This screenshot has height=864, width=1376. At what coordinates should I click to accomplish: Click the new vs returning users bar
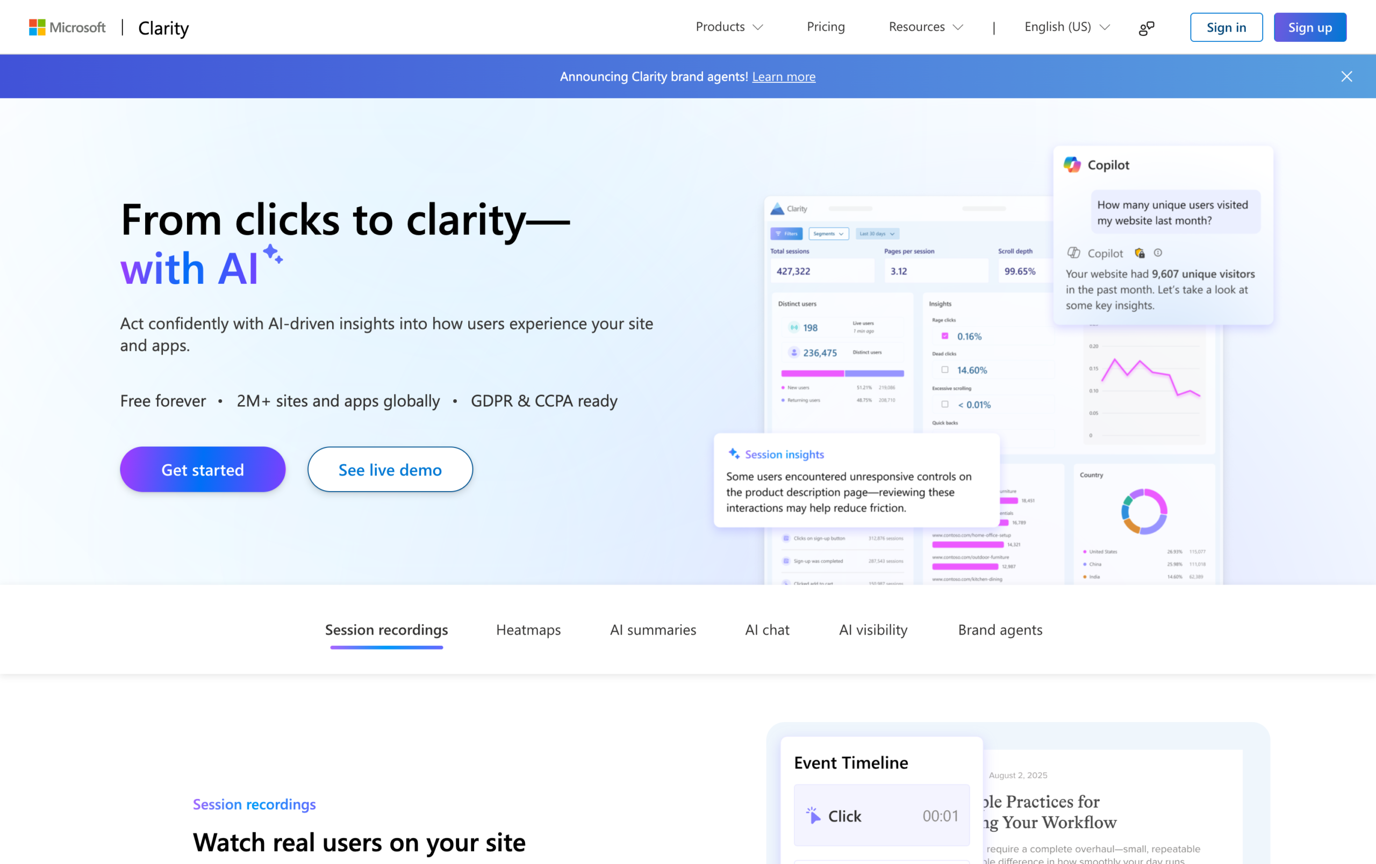[x=842, y=373]
